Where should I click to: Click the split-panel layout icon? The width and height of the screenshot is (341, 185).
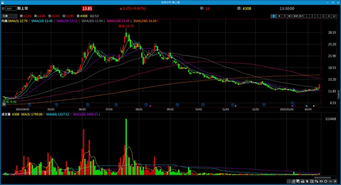point(312,181)
